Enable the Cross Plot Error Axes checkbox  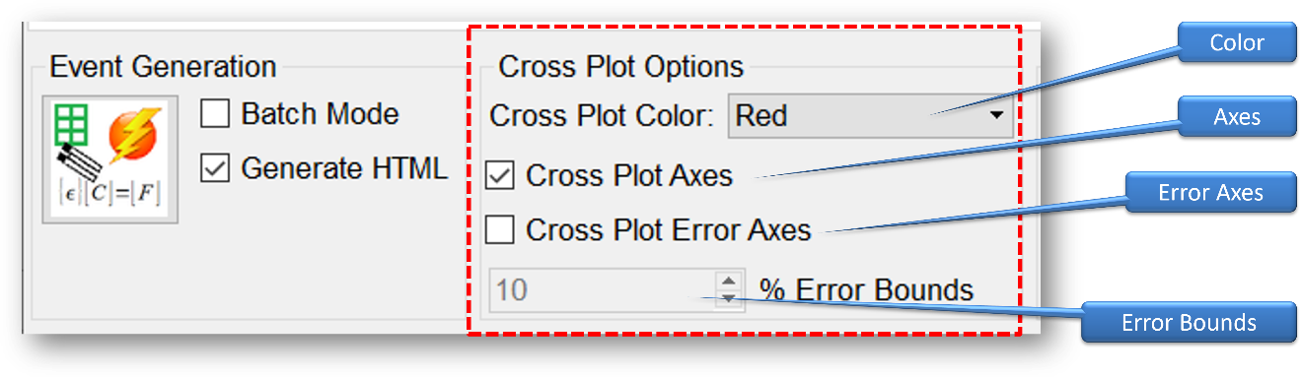501,230
